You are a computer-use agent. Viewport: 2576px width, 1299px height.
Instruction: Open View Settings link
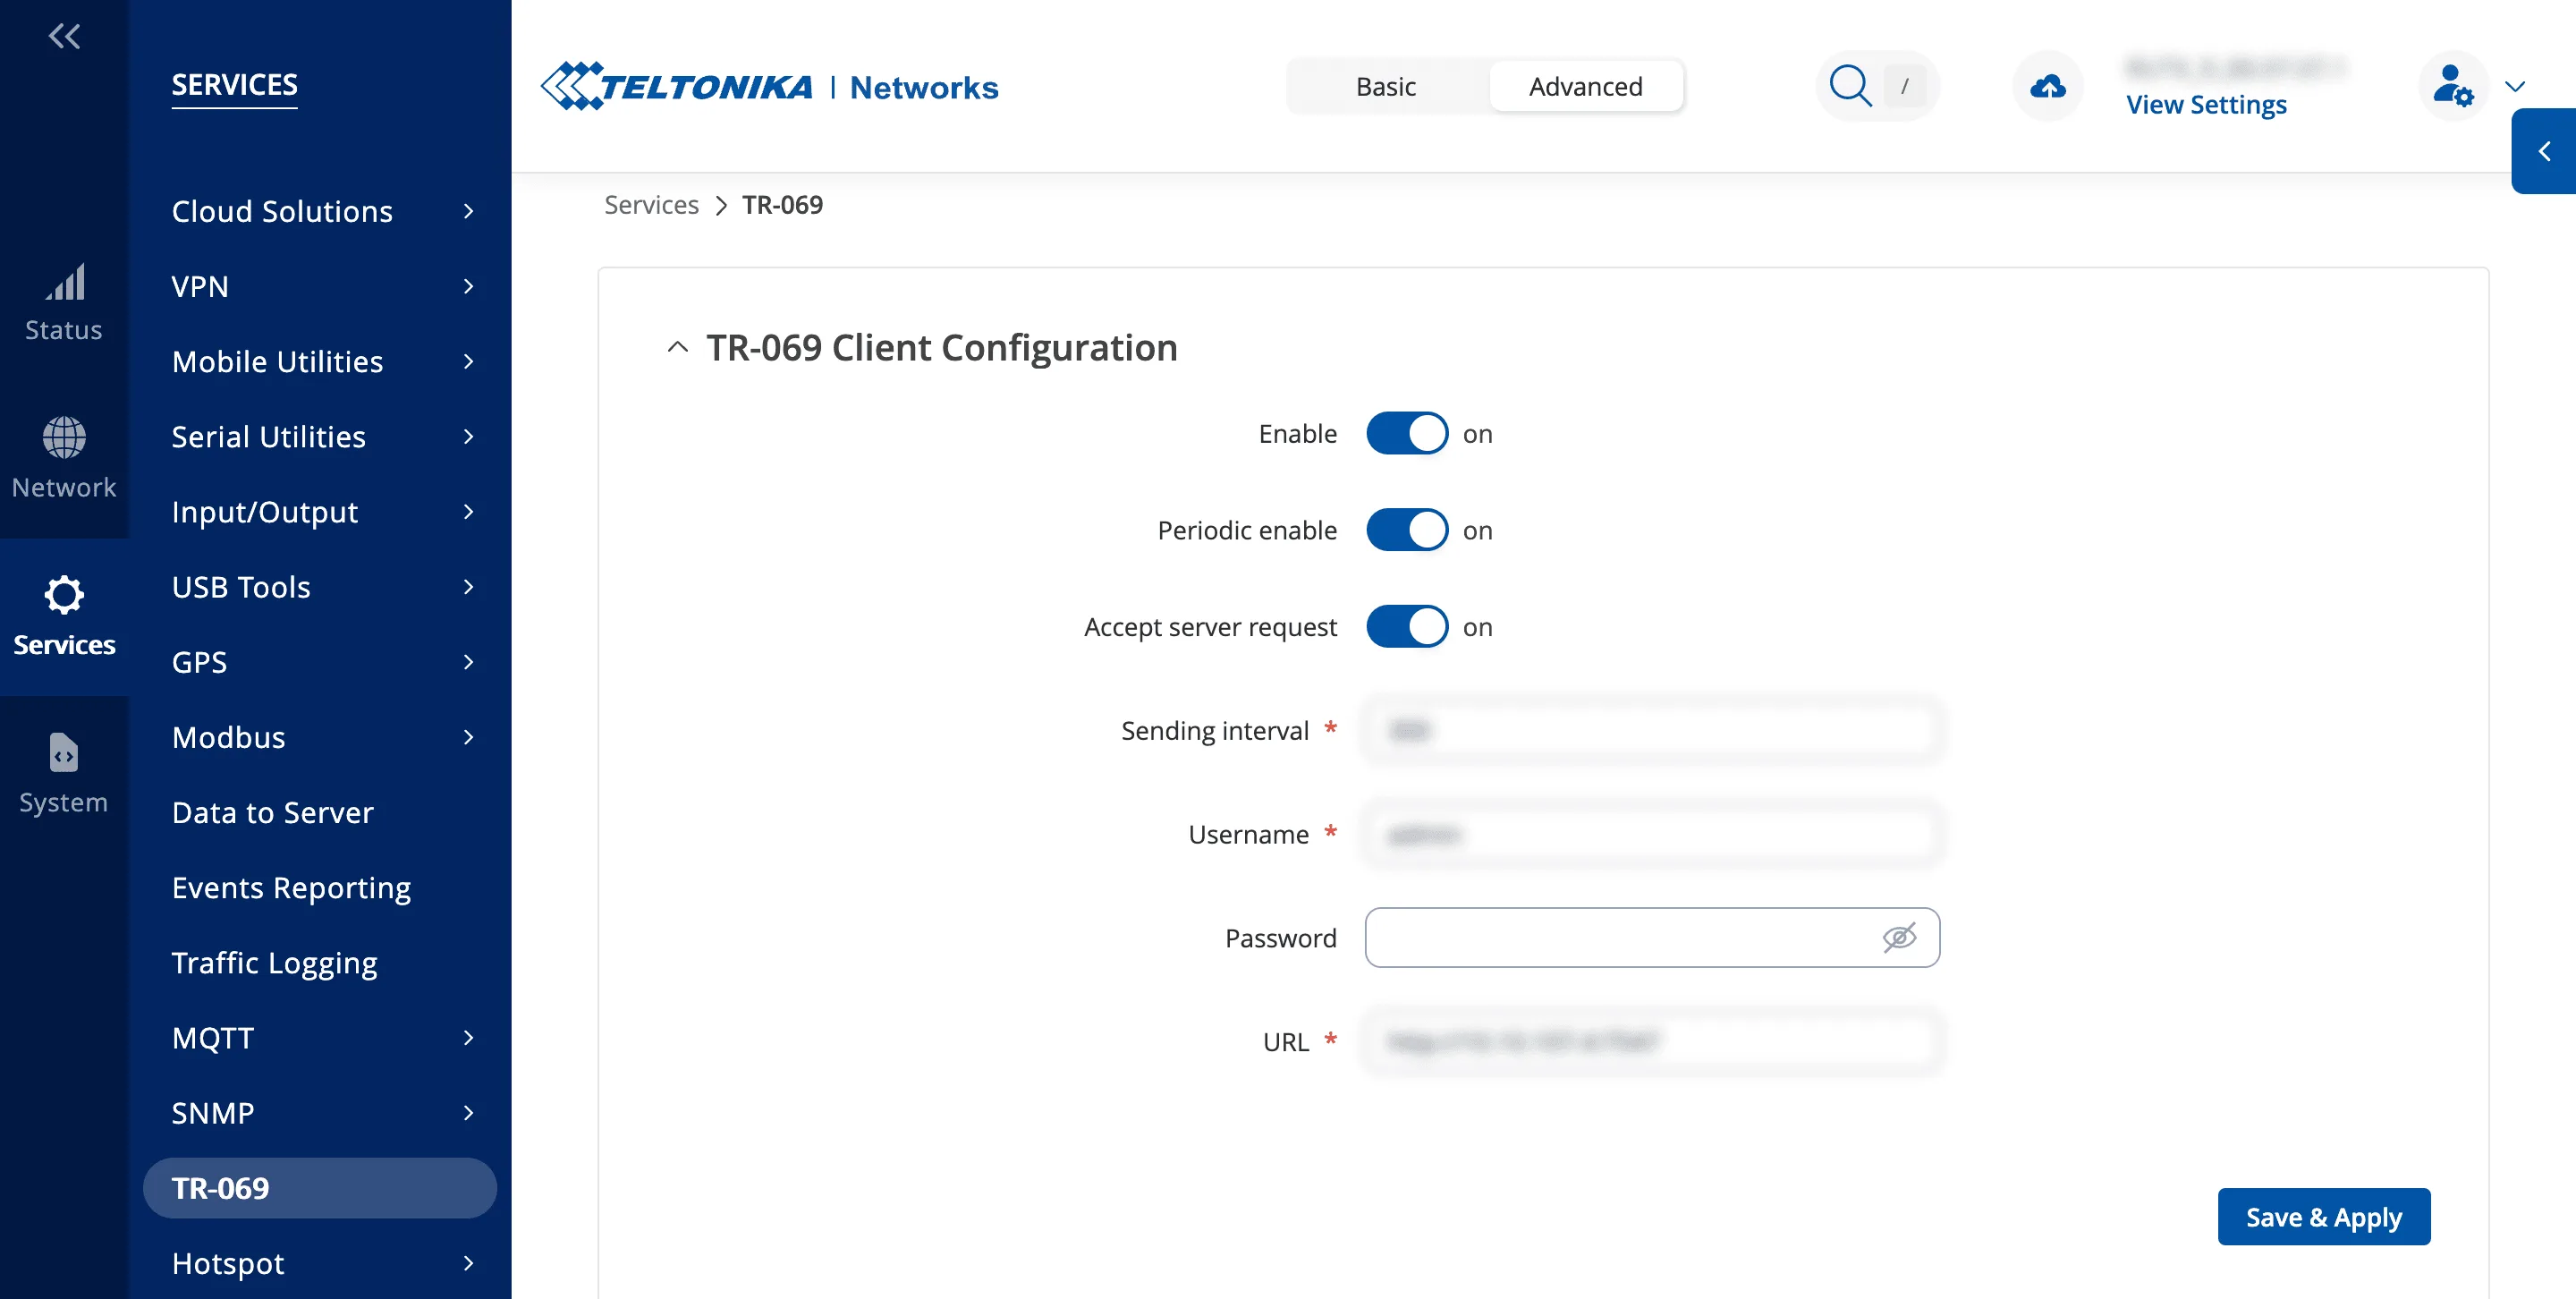[x=2206, y=104]
